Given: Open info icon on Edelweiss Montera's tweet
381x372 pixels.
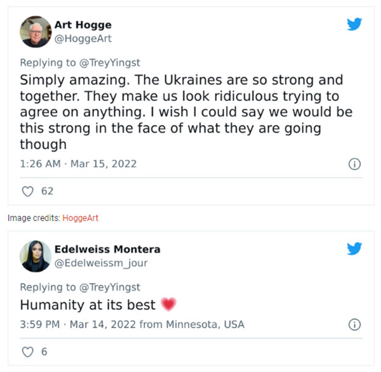Looking at the screenshot, I should (355, 325).
